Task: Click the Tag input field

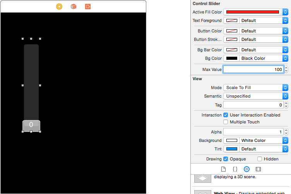Action: [253, 105]
